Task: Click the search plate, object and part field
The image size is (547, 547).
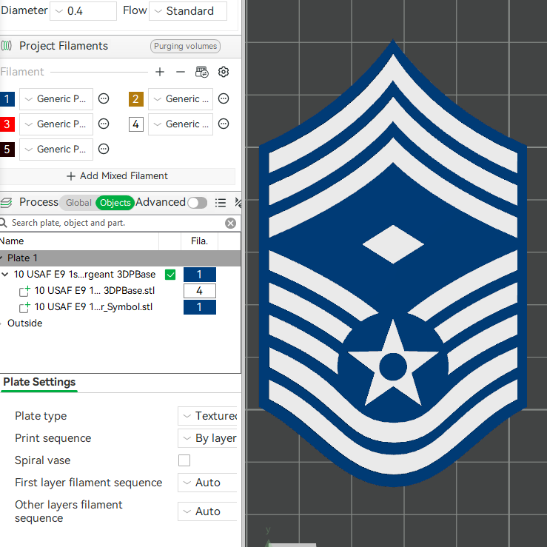Action: click(x=115, y=223)
